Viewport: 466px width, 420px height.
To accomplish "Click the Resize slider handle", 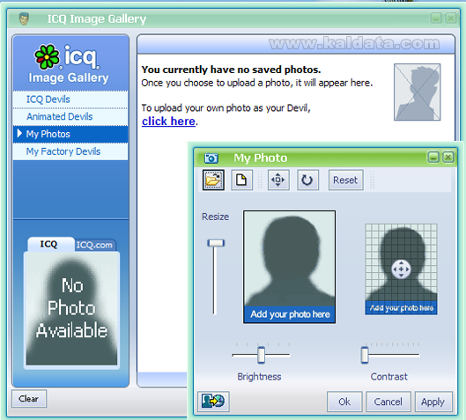I will click(x=216, y=243).
